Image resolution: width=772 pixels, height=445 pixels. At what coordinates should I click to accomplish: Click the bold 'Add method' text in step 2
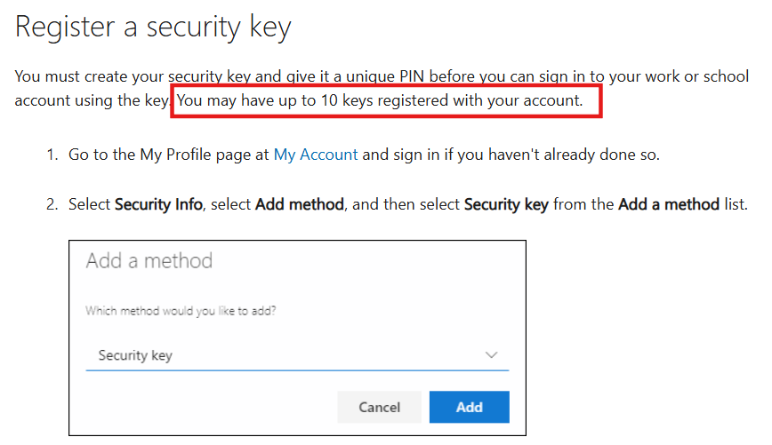coord(299,204)
